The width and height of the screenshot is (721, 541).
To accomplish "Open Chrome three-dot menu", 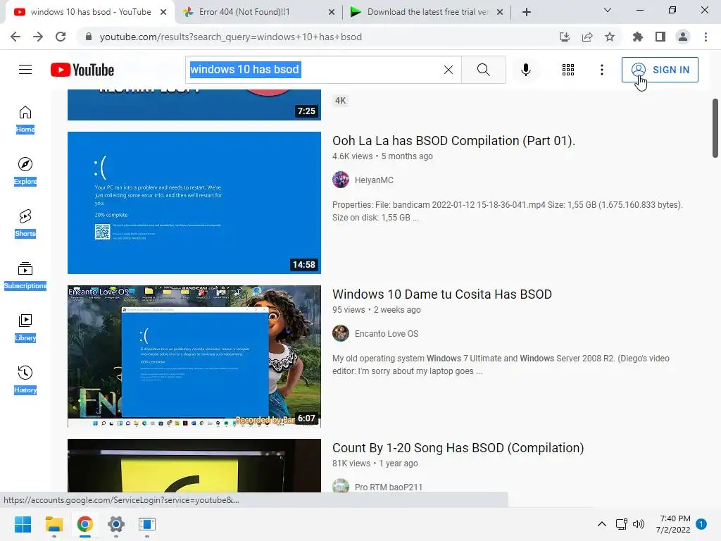I will coord(706,37).
